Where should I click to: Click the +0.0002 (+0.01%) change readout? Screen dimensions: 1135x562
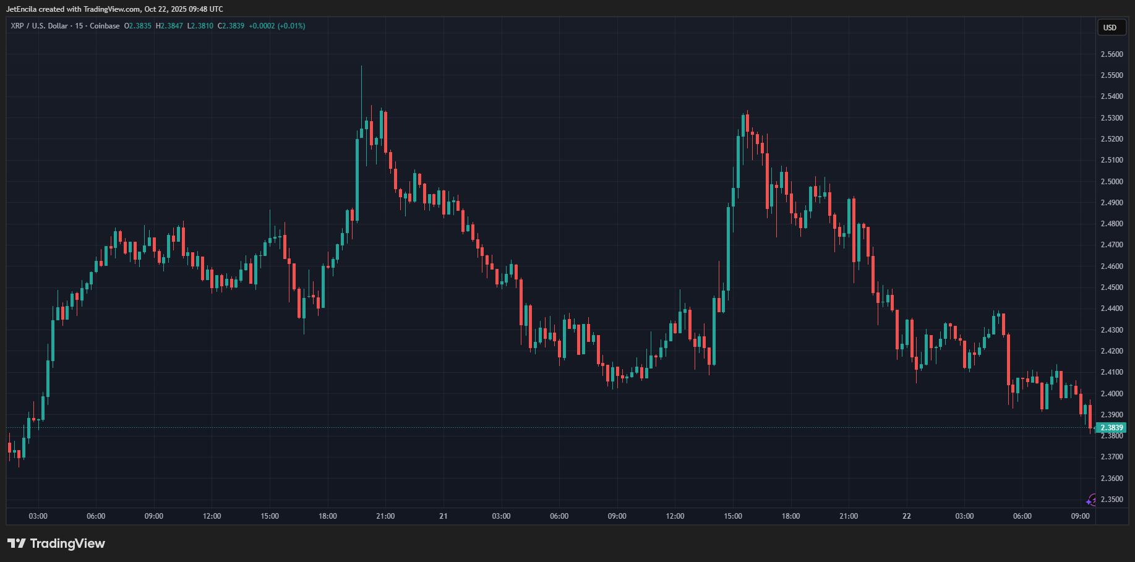click(x=276, y=26)
